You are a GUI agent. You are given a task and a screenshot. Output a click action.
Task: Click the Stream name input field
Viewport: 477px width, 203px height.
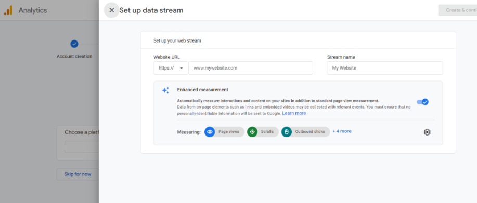(385, 68)
